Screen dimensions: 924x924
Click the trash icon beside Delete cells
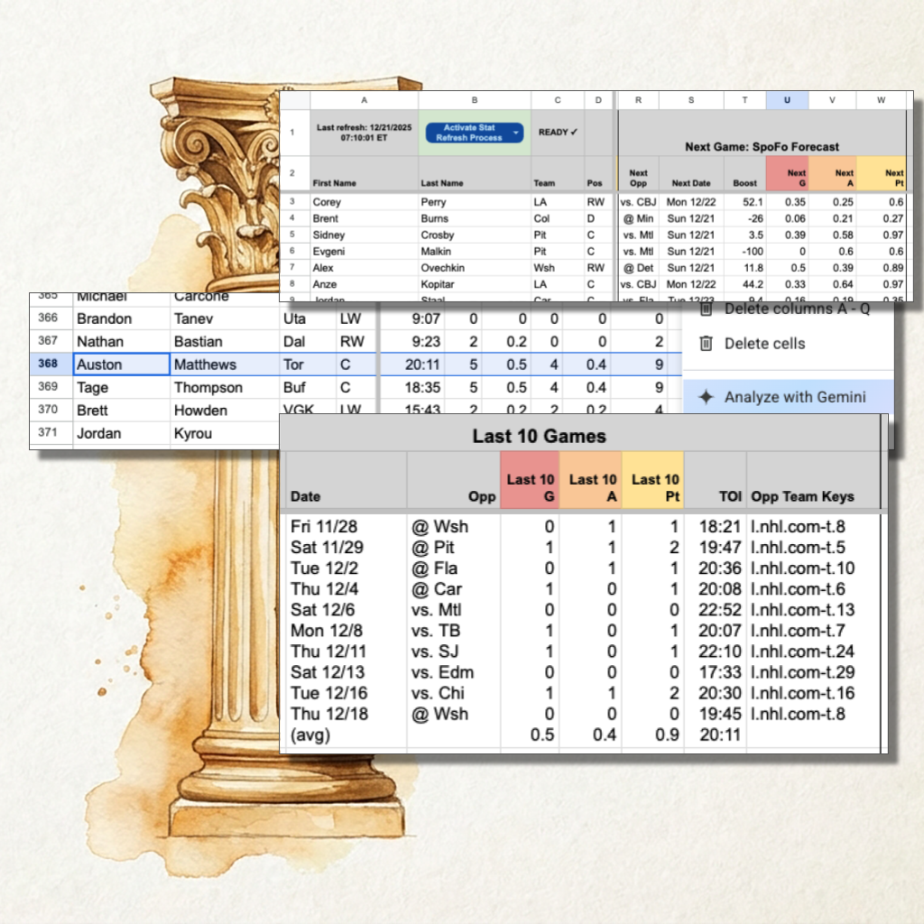(707, 344)
